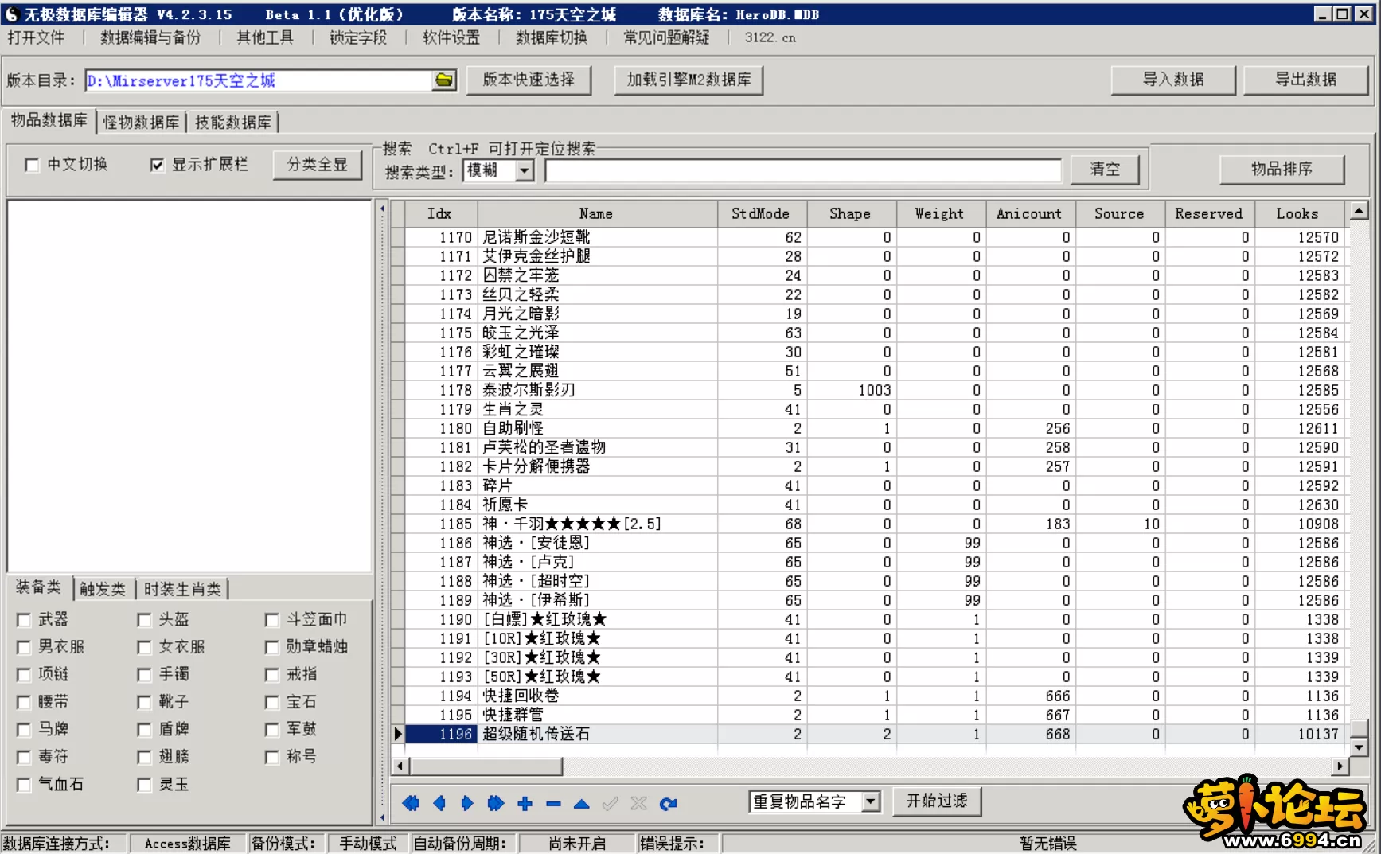Image resolution: width=1381 pixels, height=854 pixels.
Task: Click the folder browse icon beside version path
Action: click(x=444, y=80)
